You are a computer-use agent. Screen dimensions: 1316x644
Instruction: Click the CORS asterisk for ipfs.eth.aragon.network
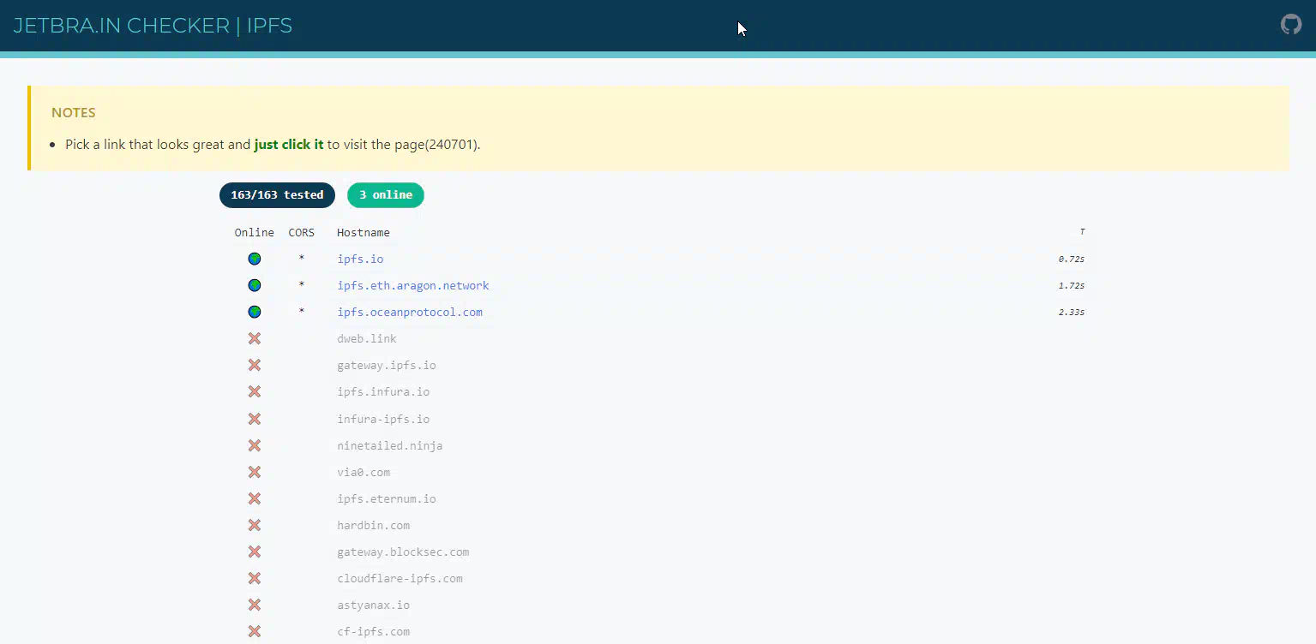302,285
